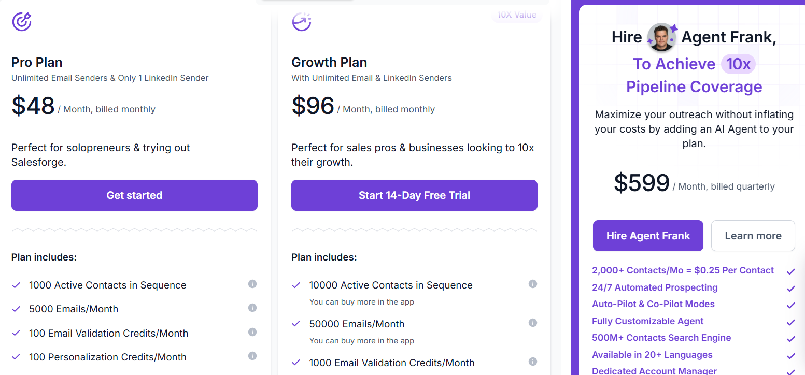Click Agent Frank's avatar photo

click(662, 37)
